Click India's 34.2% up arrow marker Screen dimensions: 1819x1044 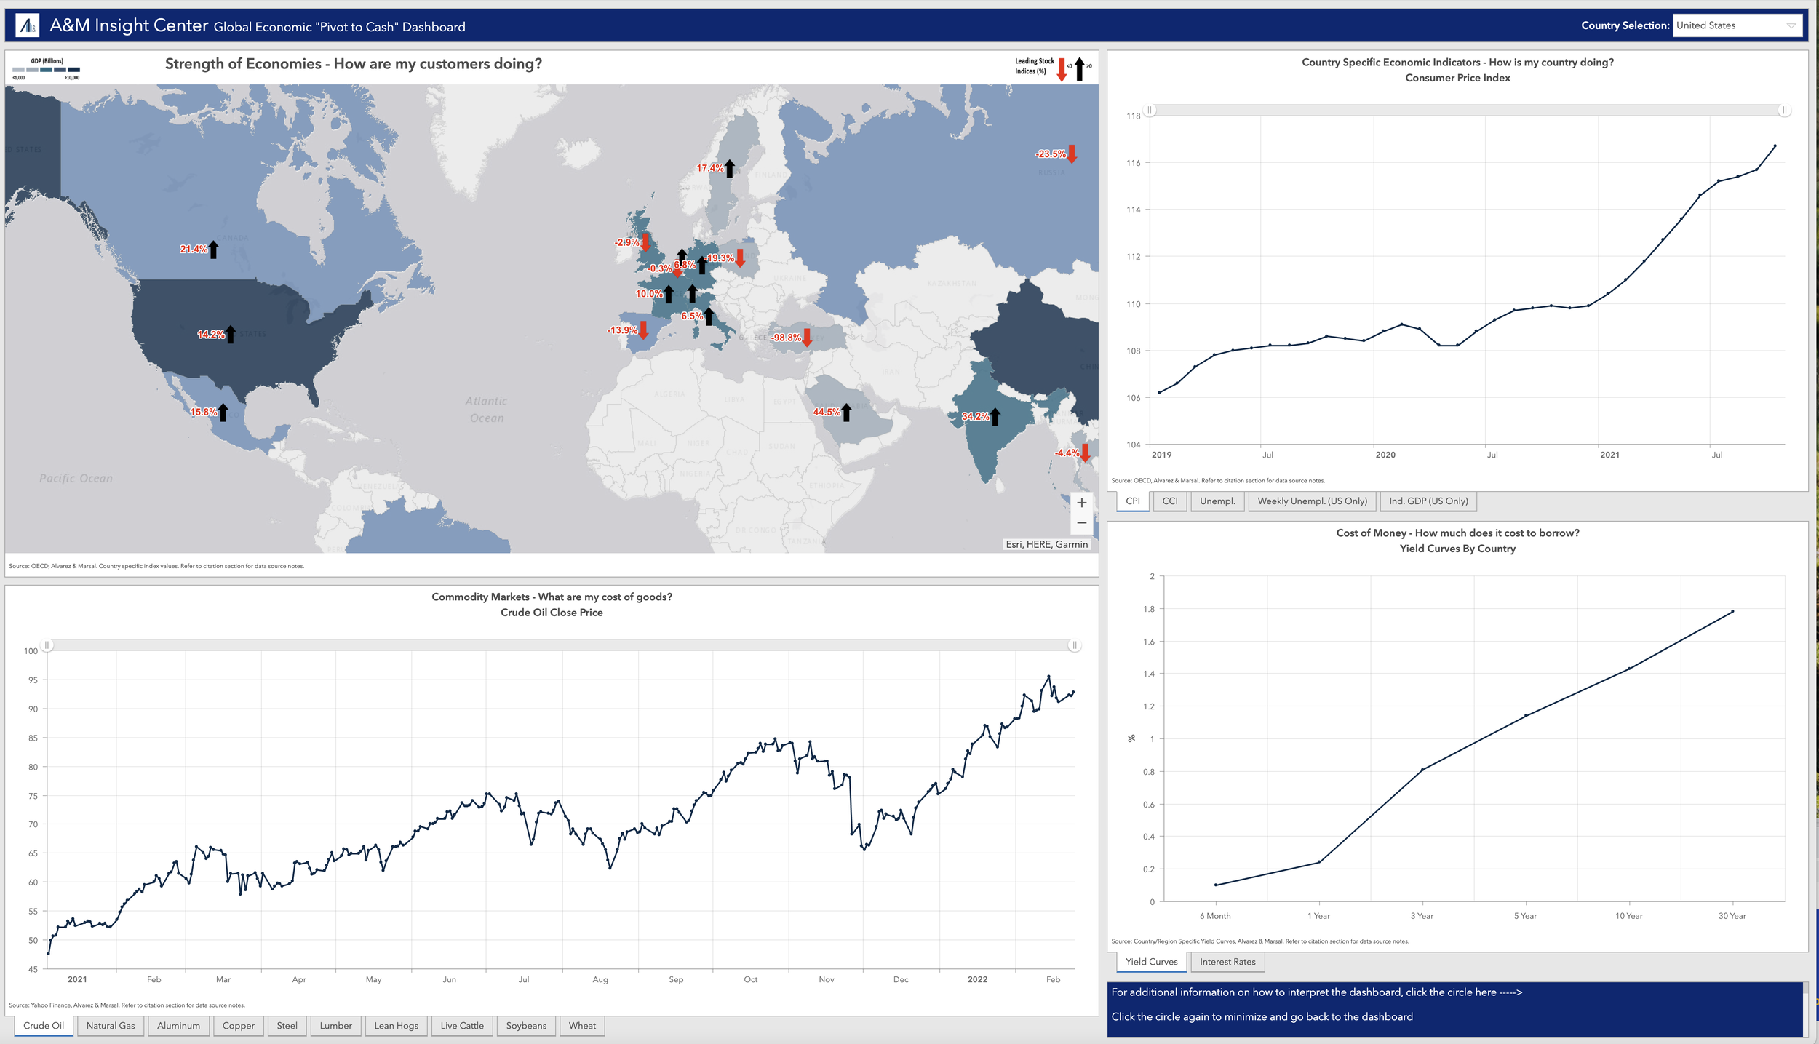pyautogui.click(x=995, y=416)
